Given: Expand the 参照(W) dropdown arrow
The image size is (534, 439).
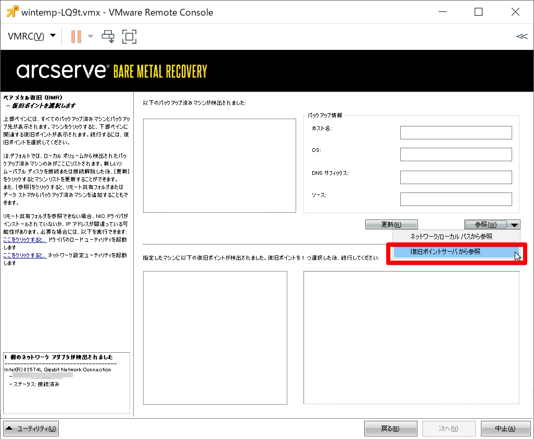Looking at the screenshot, I should click(515, 225).
